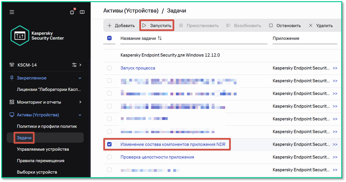Click the Активы (Устройства) breadcrumb

point(131,10)
